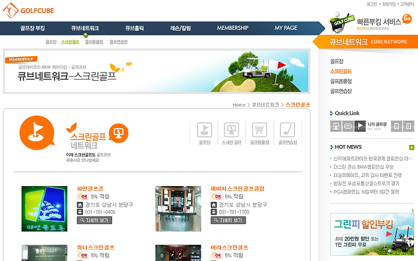Open news item 더스틴 존슨 BMW챔피언십 우승
This screenshot has width=418, height=261.
[363, 167]
